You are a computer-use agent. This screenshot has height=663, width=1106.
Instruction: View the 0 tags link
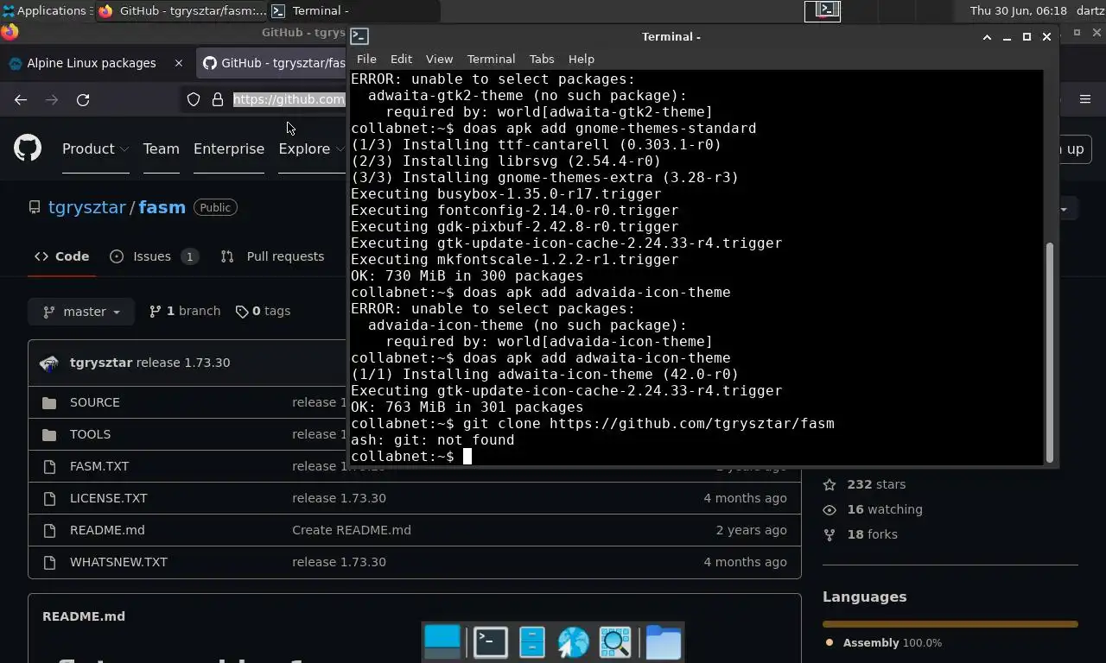[x=263, y=311]
